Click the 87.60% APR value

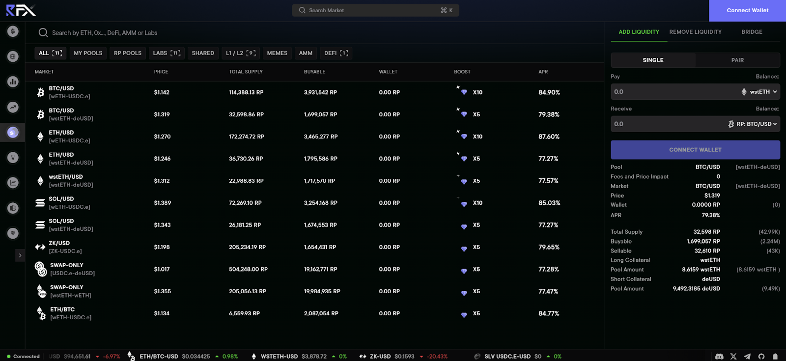[x=549, y=137]
